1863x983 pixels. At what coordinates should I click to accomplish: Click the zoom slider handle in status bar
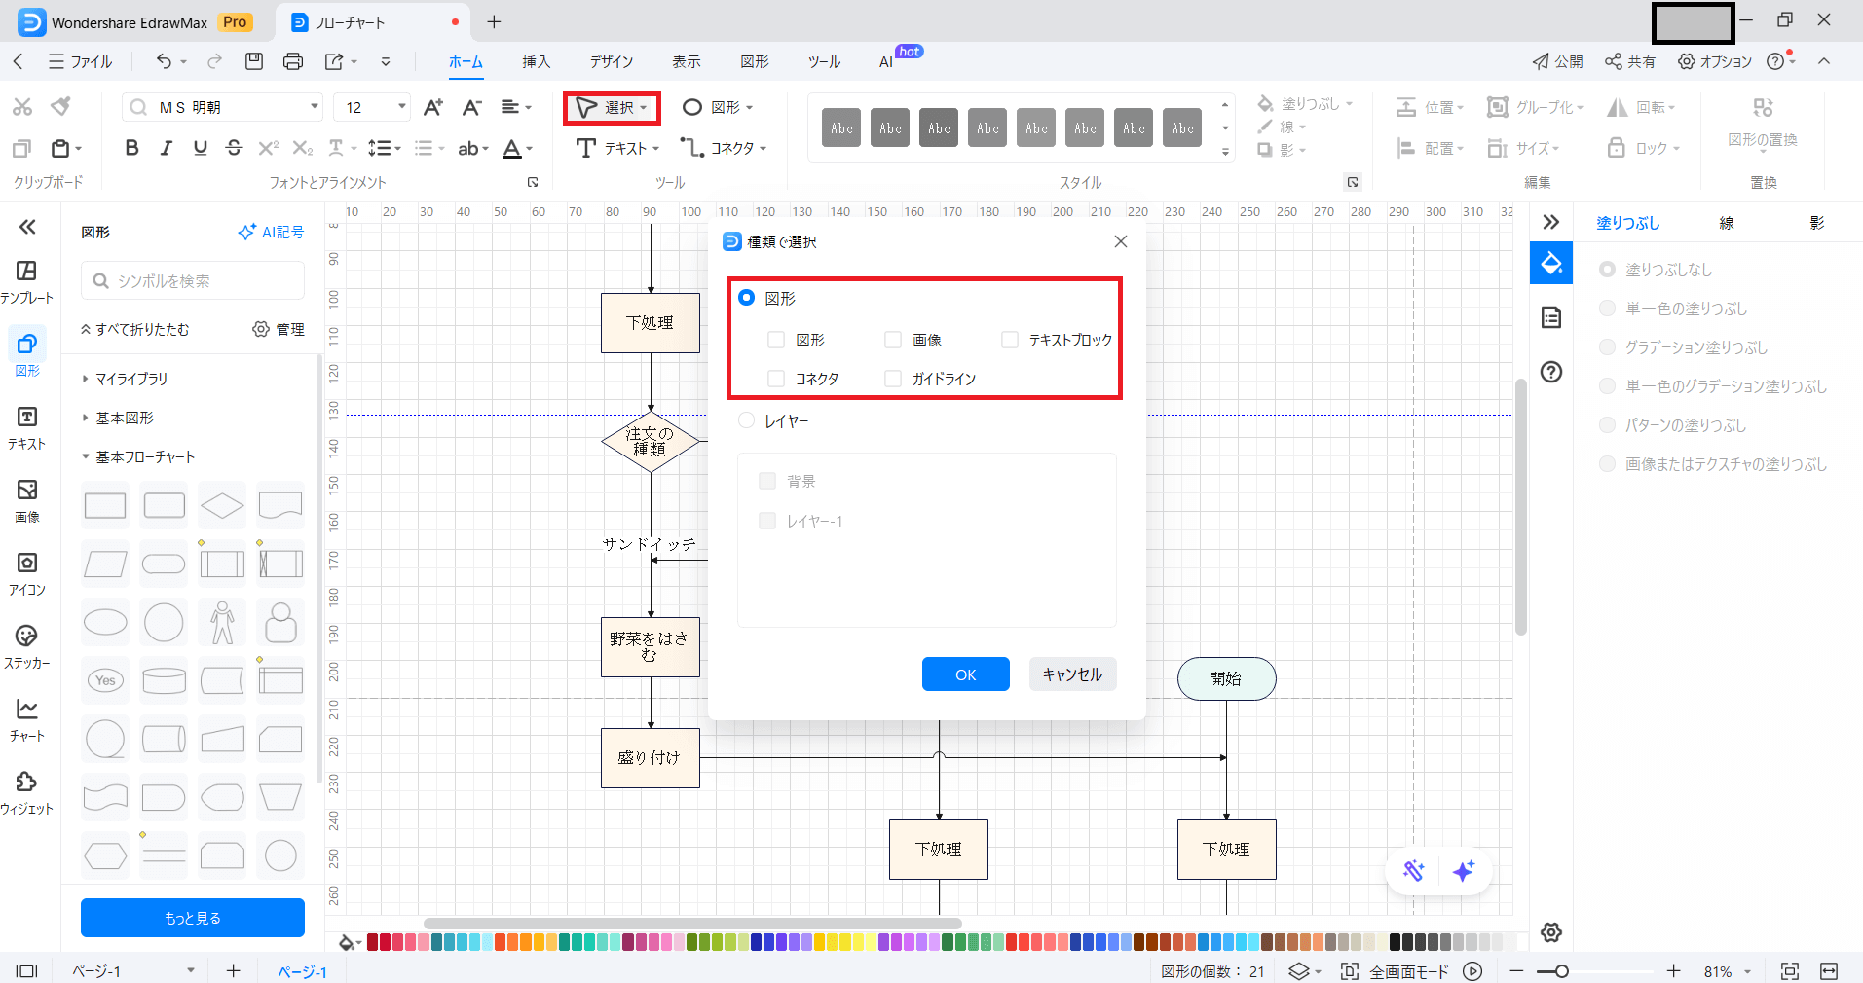point(1562,971)
